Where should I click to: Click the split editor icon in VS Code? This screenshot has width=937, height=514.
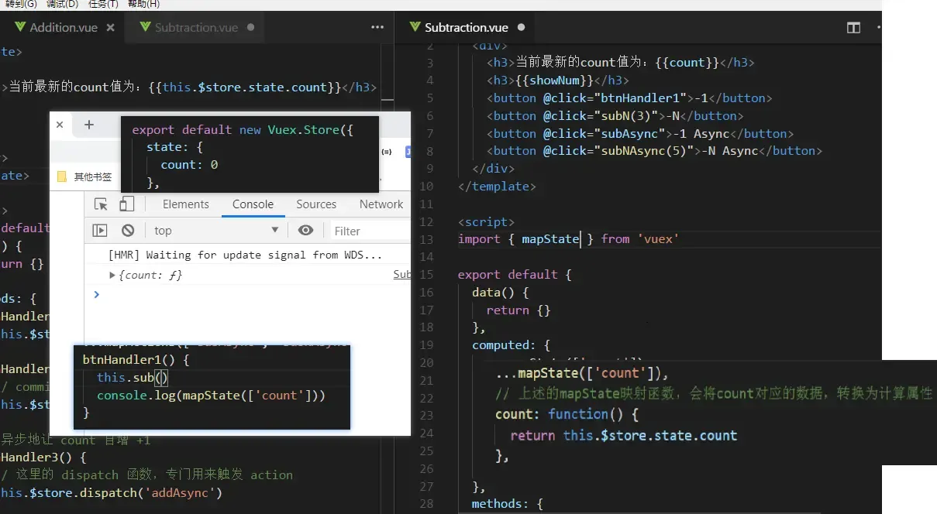[853, 27]
